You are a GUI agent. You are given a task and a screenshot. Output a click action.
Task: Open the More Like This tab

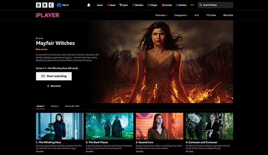(x=72, y=106)
